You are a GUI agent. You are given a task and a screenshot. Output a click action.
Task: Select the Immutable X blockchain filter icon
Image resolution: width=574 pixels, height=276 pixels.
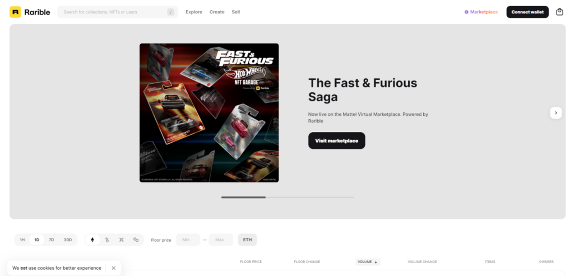(x=121, y=240)
